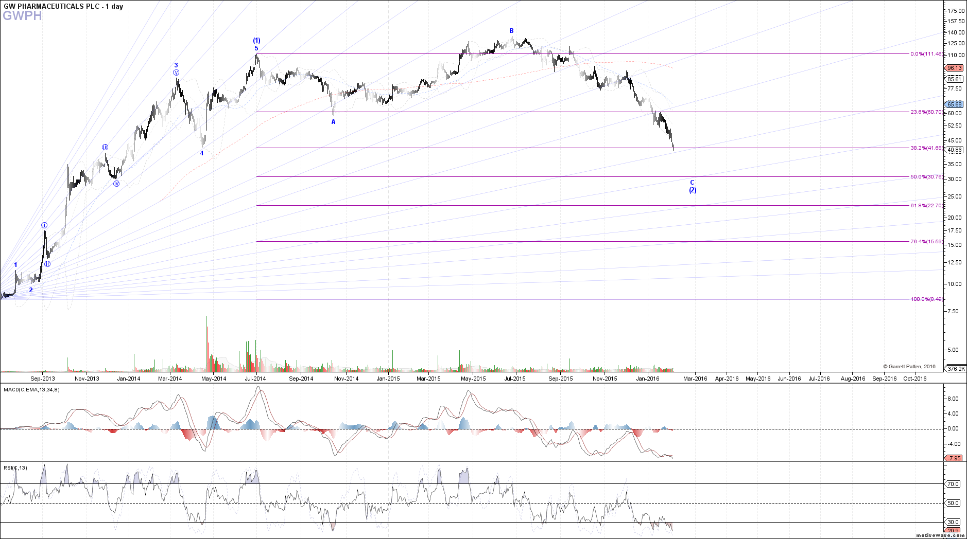Click the 30.0 oversold level on RSI axis
Screen dimensions: 967x539
pyautogui.click(x=953, y=523)
